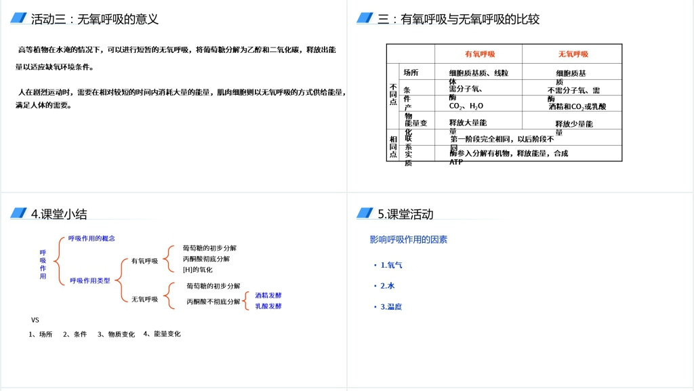The height and width of the screenshot is (391, 694).
Task: Select the 酒精和CO2或乳酸 table cell
Action: coord(577,106)
